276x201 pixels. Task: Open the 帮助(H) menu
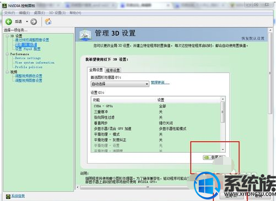75,13
